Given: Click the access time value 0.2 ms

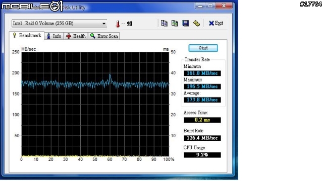Looking at the screenshot, I should point(202,120).
